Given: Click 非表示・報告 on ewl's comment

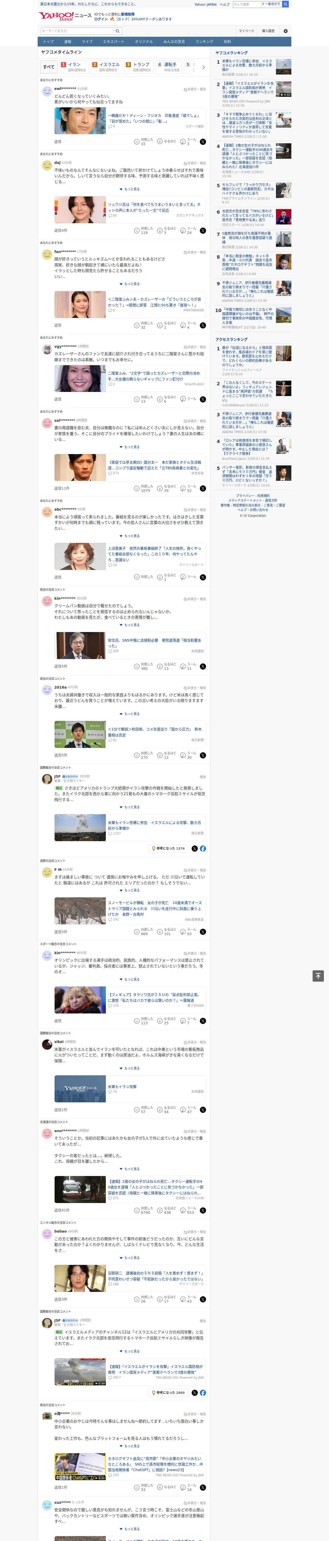Looking at the screenshot, I should tap(195, 89).
